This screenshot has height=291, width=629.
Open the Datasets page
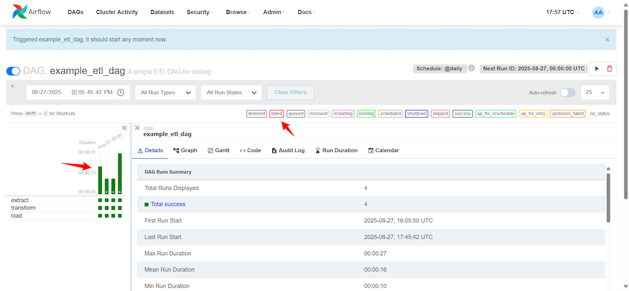point(162,12)
